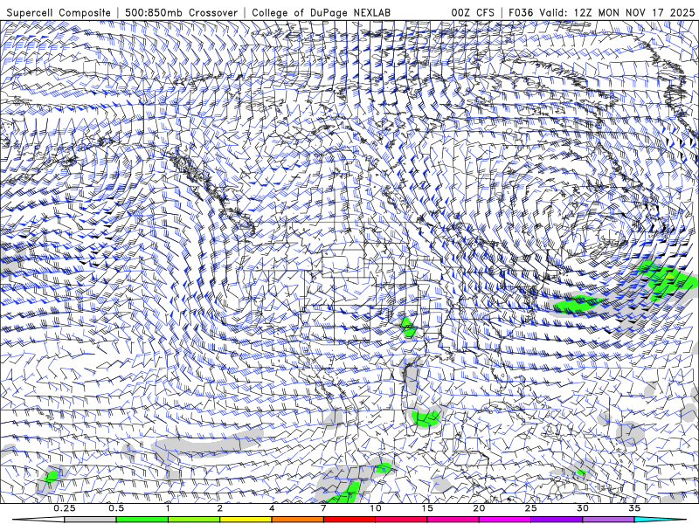Click the legend value 10
Screen dimensions: 699x524
coord(376,508)
